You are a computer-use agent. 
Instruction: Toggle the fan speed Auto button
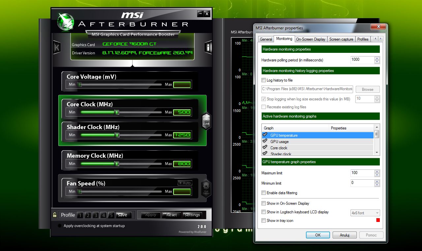pyautogui.click(x=185, y=183)
